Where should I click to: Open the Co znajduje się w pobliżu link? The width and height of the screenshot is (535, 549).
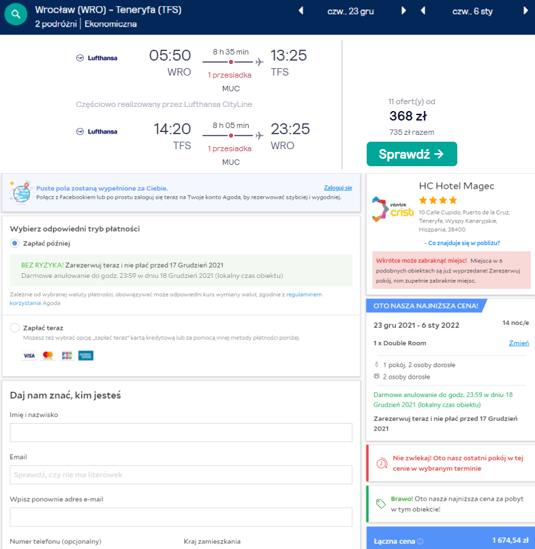(462, 243)
